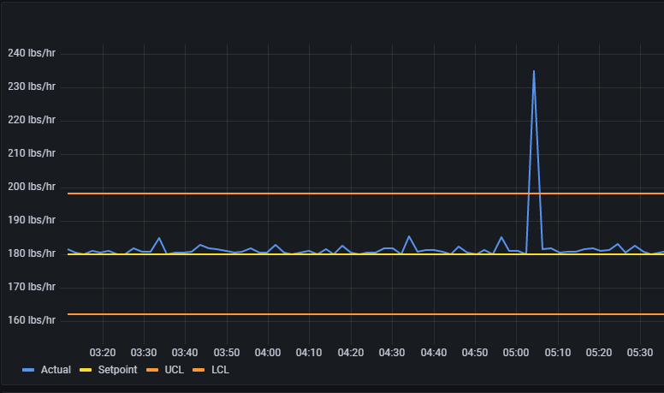
Task: Click the 04:20 time axis label
Action: tap(351, 353)
